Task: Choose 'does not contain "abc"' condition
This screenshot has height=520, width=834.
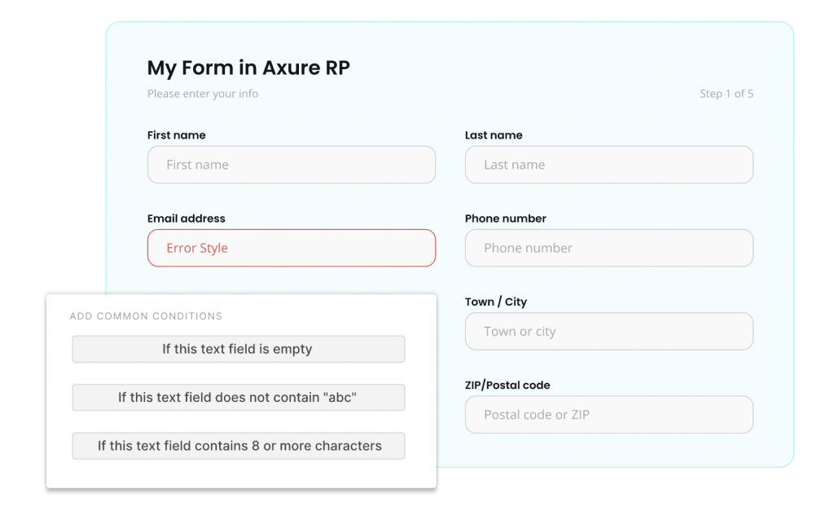Action: pyautogui.click(x=238, y=398)
